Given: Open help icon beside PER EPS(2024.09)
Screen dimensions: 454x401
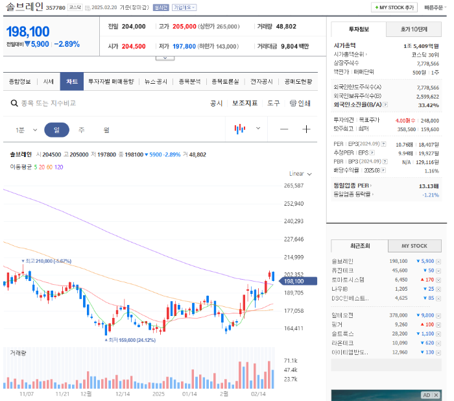Looking at the screenshot, I should (x=383, y=144).
